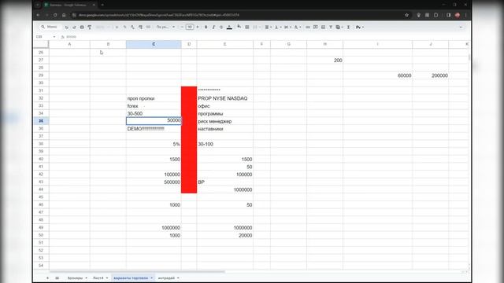Switch to the Лист4 sheet tab
Screen dimensions: 504x283
pyautogui.click(x=98, y=278)
